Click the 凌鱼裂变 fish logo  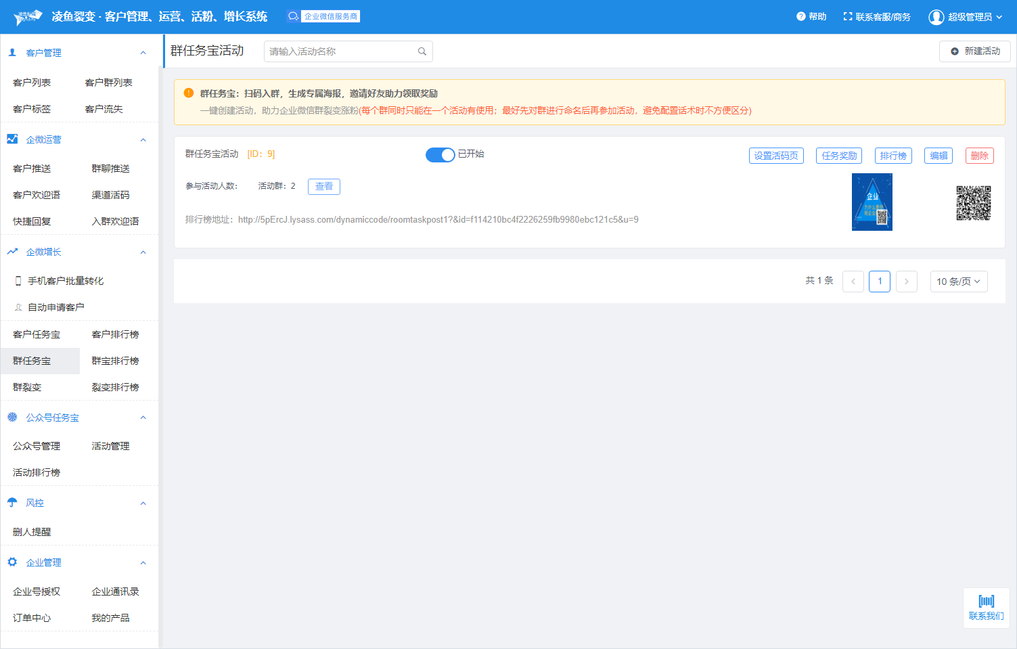click(x=28, y=17)
